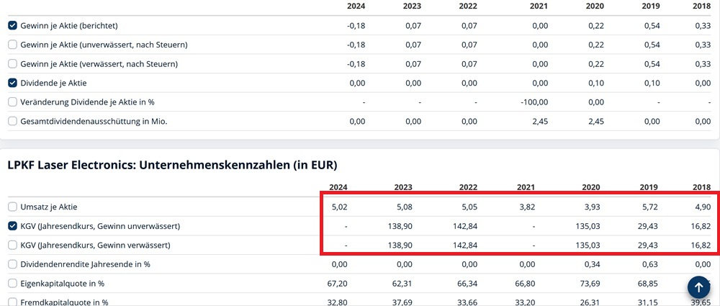Select the Gesamtdividendenausschüttung in Mio. checkbox
Viewport: 720px width, 306px height.
[x=12, y=121]
